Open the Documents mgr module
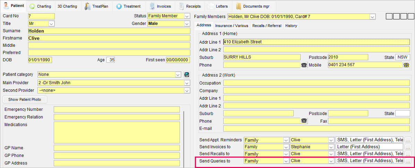This screenshot has width=415, height=168. point(252,6)
